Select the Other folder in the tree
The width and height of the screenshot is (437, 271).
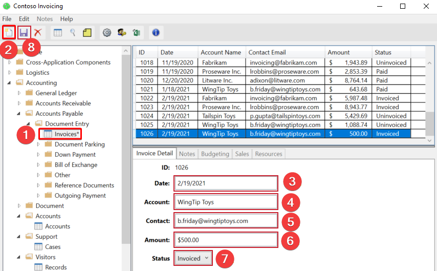[62, 175]
